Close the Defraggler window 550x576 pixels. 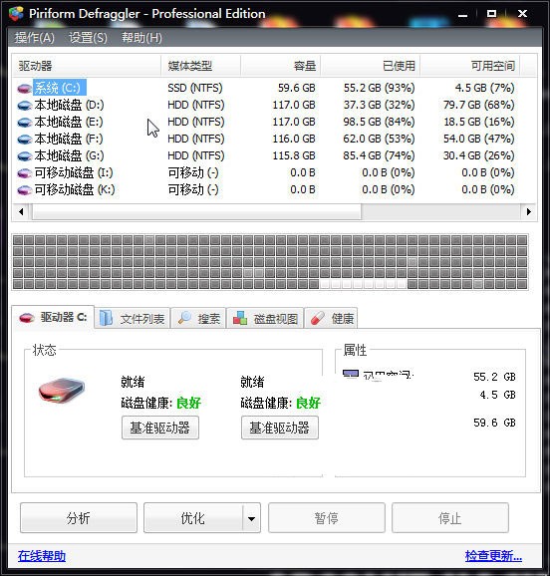[522, 14]
